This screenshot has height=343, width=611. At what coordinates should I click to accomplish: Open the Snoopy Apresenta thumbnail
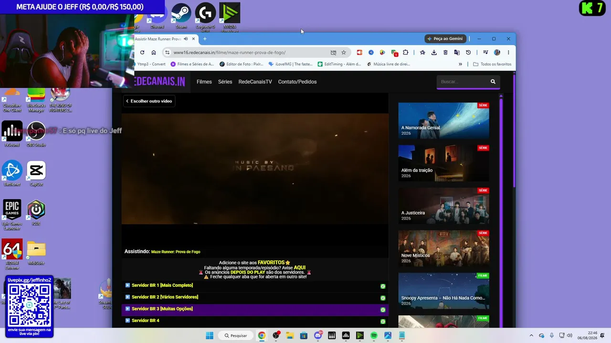(443, 291)
